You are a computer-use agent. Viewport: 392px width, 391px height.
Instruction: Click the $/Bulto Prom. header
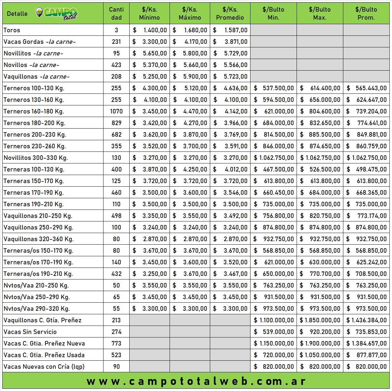(x=366, y=14)
